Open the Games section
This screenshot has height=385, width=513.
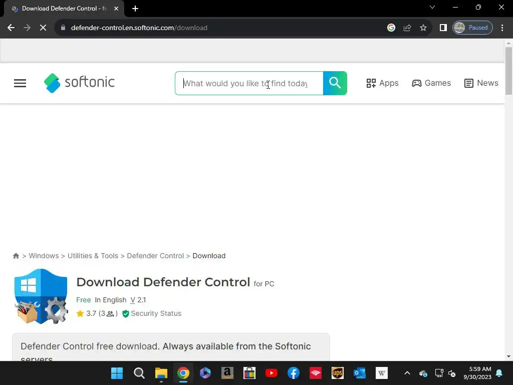[x=431, y=83]
